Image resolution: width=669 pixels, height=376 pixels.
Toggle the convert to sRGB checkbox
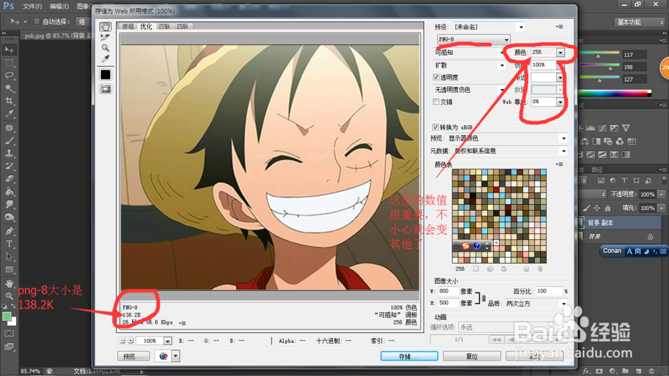[436, 126]
